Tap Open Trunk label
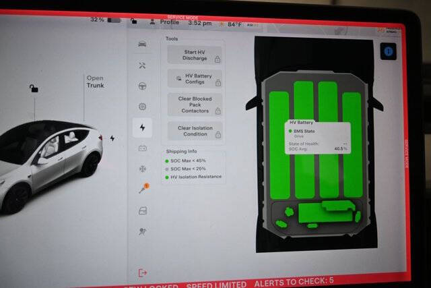The image size is (431, 288). (x=96, y=82)
